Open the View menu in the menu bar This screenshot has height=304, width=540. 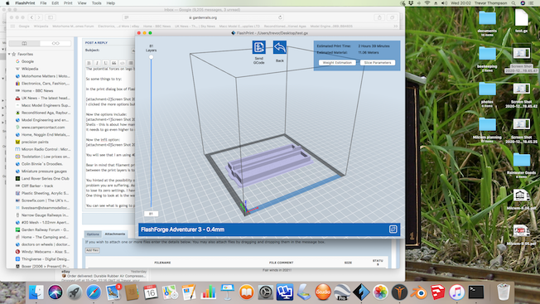[82, 3]
